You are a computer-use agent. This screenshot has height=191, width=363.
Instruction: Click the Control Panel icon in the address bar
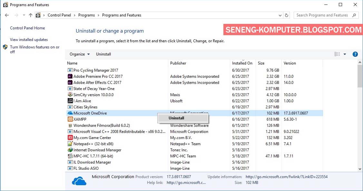pyautogui.click(x=38, y=15)
